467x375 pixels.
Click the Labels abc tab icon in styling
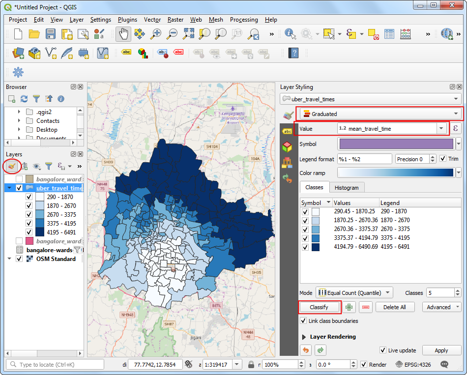287,131
